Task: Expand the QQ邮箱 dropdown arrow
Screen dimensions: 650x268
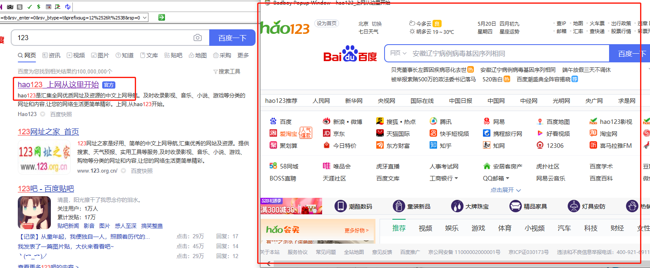Action: [507, 178]
